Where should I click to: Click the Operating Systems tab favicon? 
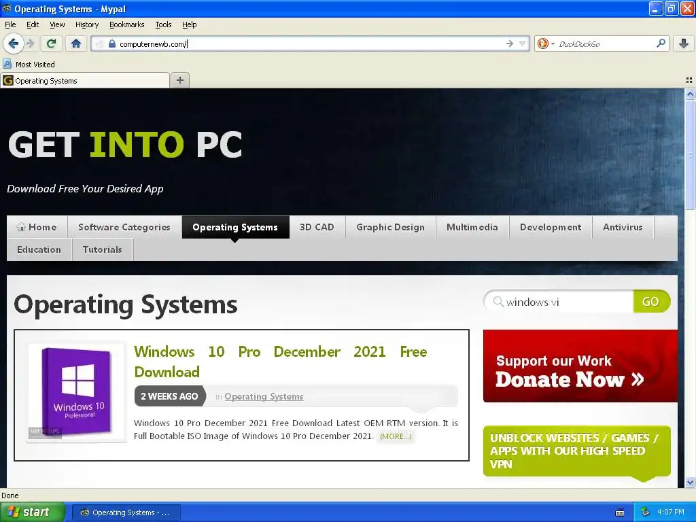click(x=7, y=80)
